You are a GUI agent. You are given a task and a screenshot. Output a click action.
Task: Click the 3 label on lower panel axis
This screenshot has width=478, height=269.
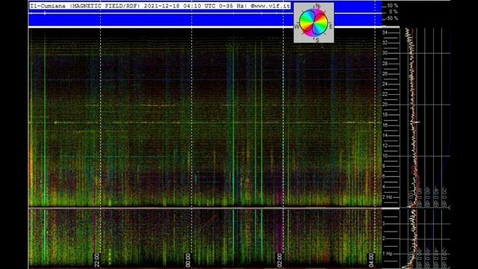(383, 223)
